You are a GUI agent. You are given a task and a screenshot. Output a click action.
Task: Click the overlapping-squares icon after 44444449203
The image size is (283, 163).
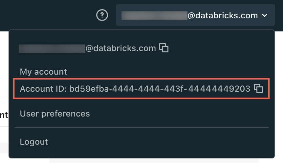tap(258, 88)
